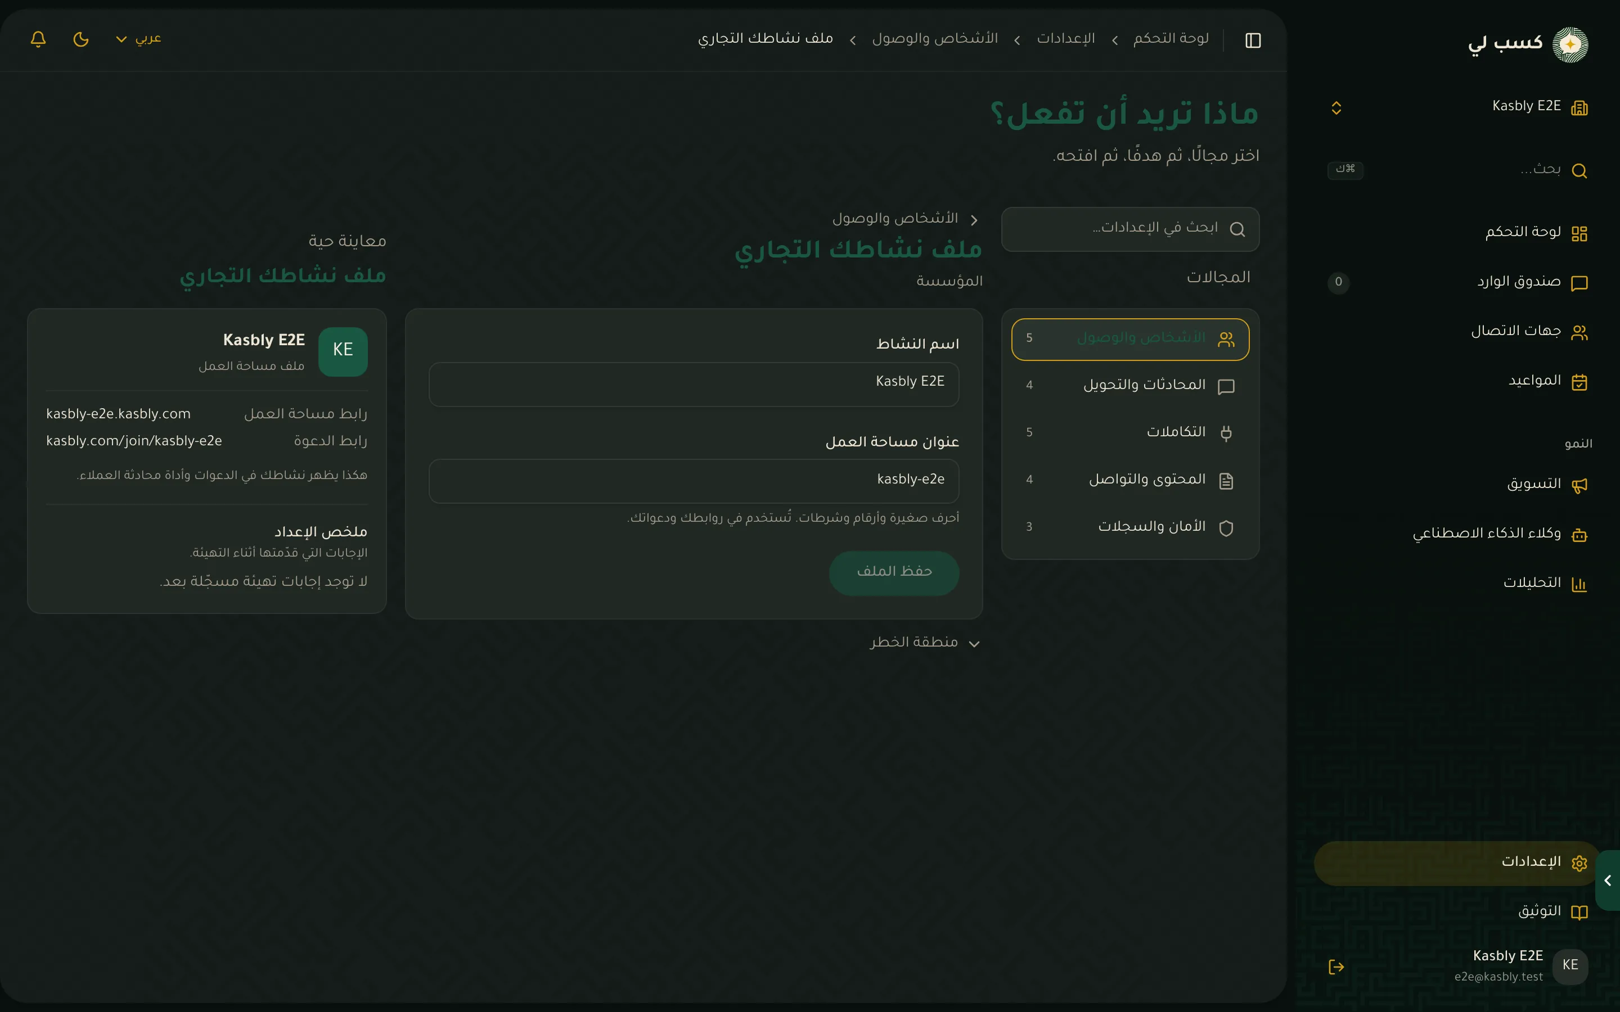Click the plug icon in the التكاملات row
The height and width of the screenshot is (1012, 1620).
click(1226, 433)
